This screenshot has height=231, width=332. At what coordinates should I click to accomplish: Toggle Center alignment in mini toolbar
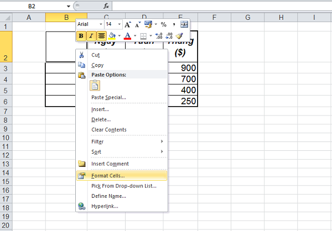point(101,36)
